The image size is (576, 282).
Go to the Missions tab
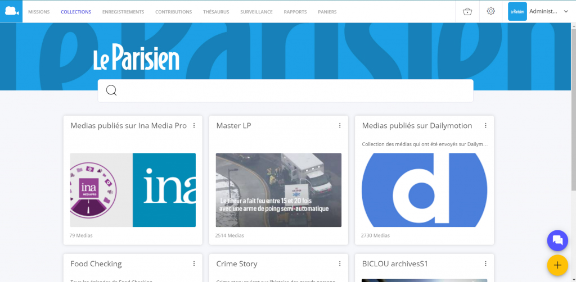[x=39, y=12]
